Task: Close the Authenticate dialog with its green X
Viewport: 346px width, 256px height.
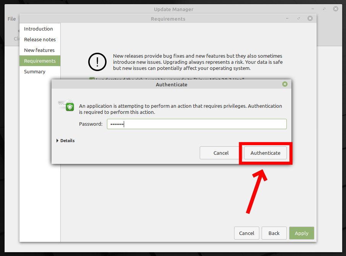Action: (285, 84)
